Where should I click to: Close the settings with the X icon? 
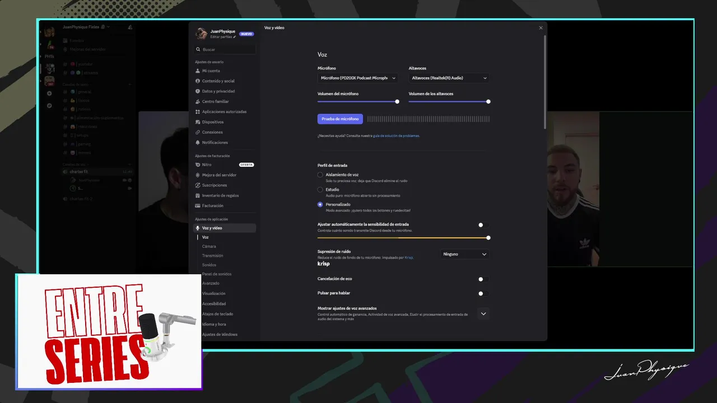click(x=541, y=28)
